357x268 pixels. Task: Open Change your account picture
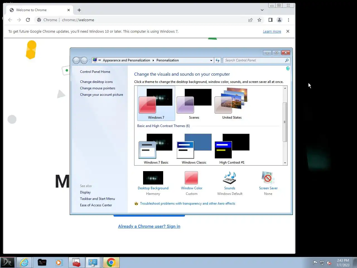click(x=102, y=95)
